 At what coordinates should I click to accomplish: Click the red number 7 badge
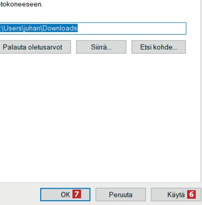[x=77, y=194]
